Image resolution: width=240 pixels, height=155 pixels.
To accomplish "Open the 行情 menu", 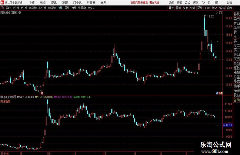I will [31, 3].
